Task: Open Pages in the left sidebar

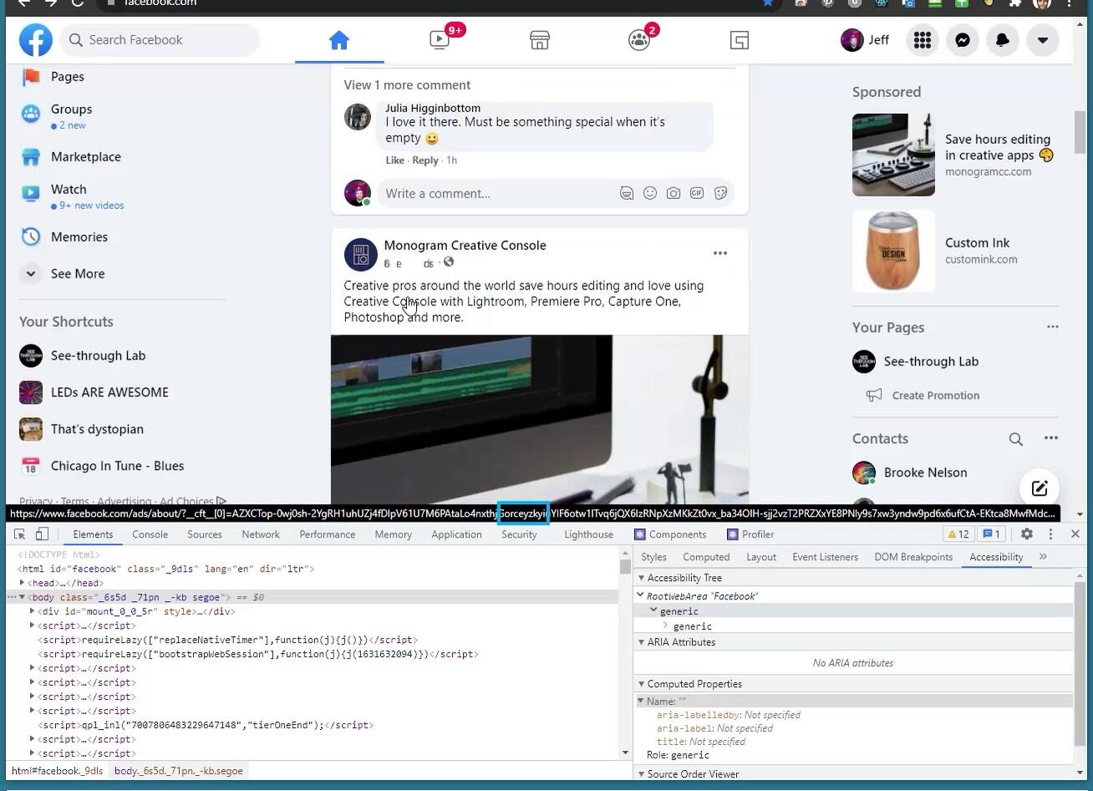Action: click(68, 77)
